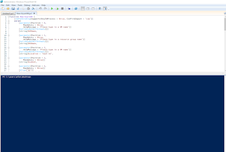Click the text [string]$RGName, on line 14
The height and width of the screenshot is (152, 226).
(28, 43)
